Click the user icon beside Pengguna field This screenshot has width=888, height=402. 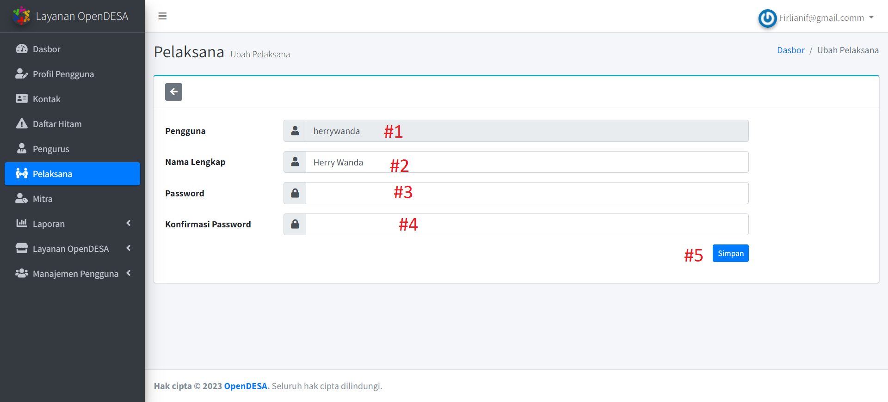click(295, 131)
